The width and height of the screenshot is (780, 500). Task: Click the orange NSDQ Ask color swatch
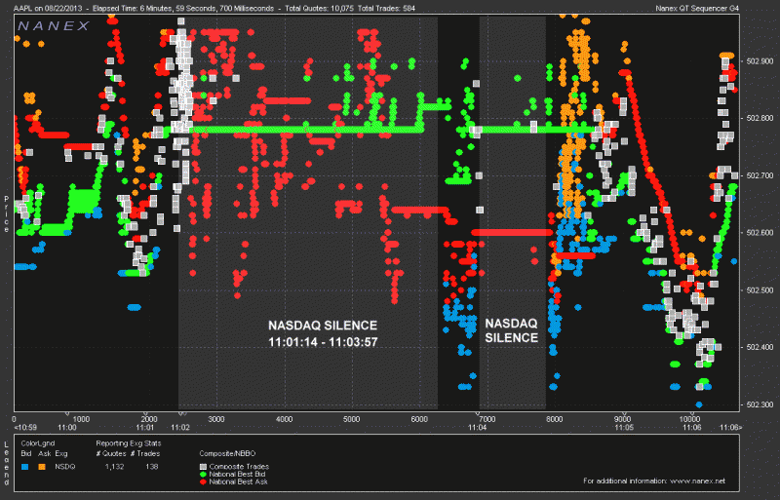point(42,467)
